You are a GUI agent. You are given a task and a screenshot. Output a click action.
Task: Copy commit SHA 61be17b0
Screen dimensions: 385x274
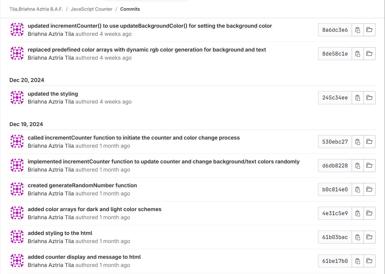click(358, 261)
